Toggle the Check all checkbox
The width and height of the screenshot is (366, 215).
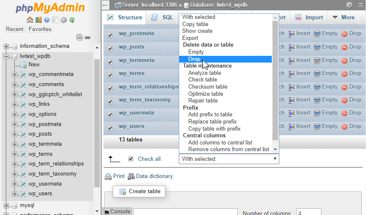[x=131, y=159]
